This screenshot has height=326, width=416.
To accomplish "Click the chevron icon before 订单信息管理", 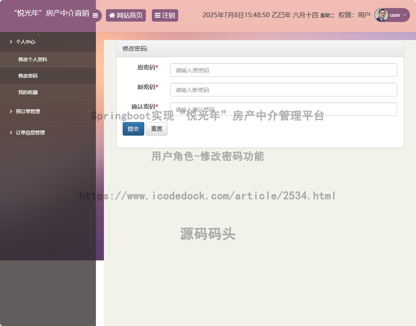I will (x=11, y=132).
